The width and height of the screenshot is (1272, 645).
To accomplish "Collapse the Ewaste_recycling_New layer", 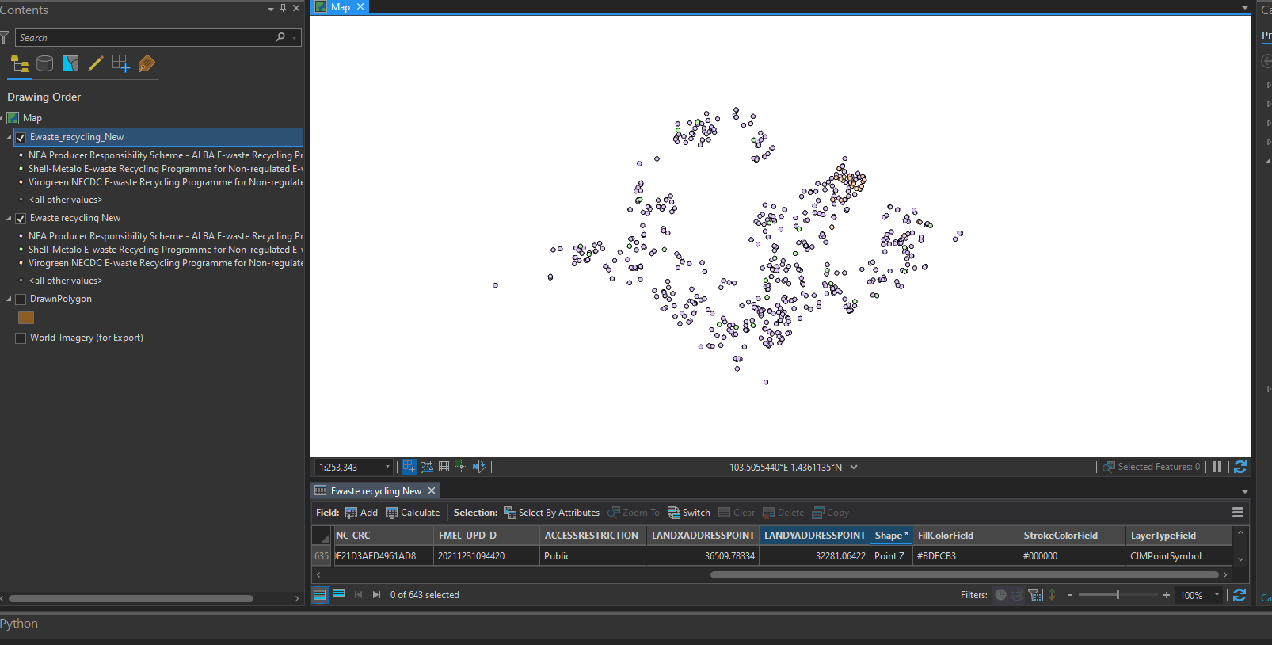I will [x=9, y=138].
